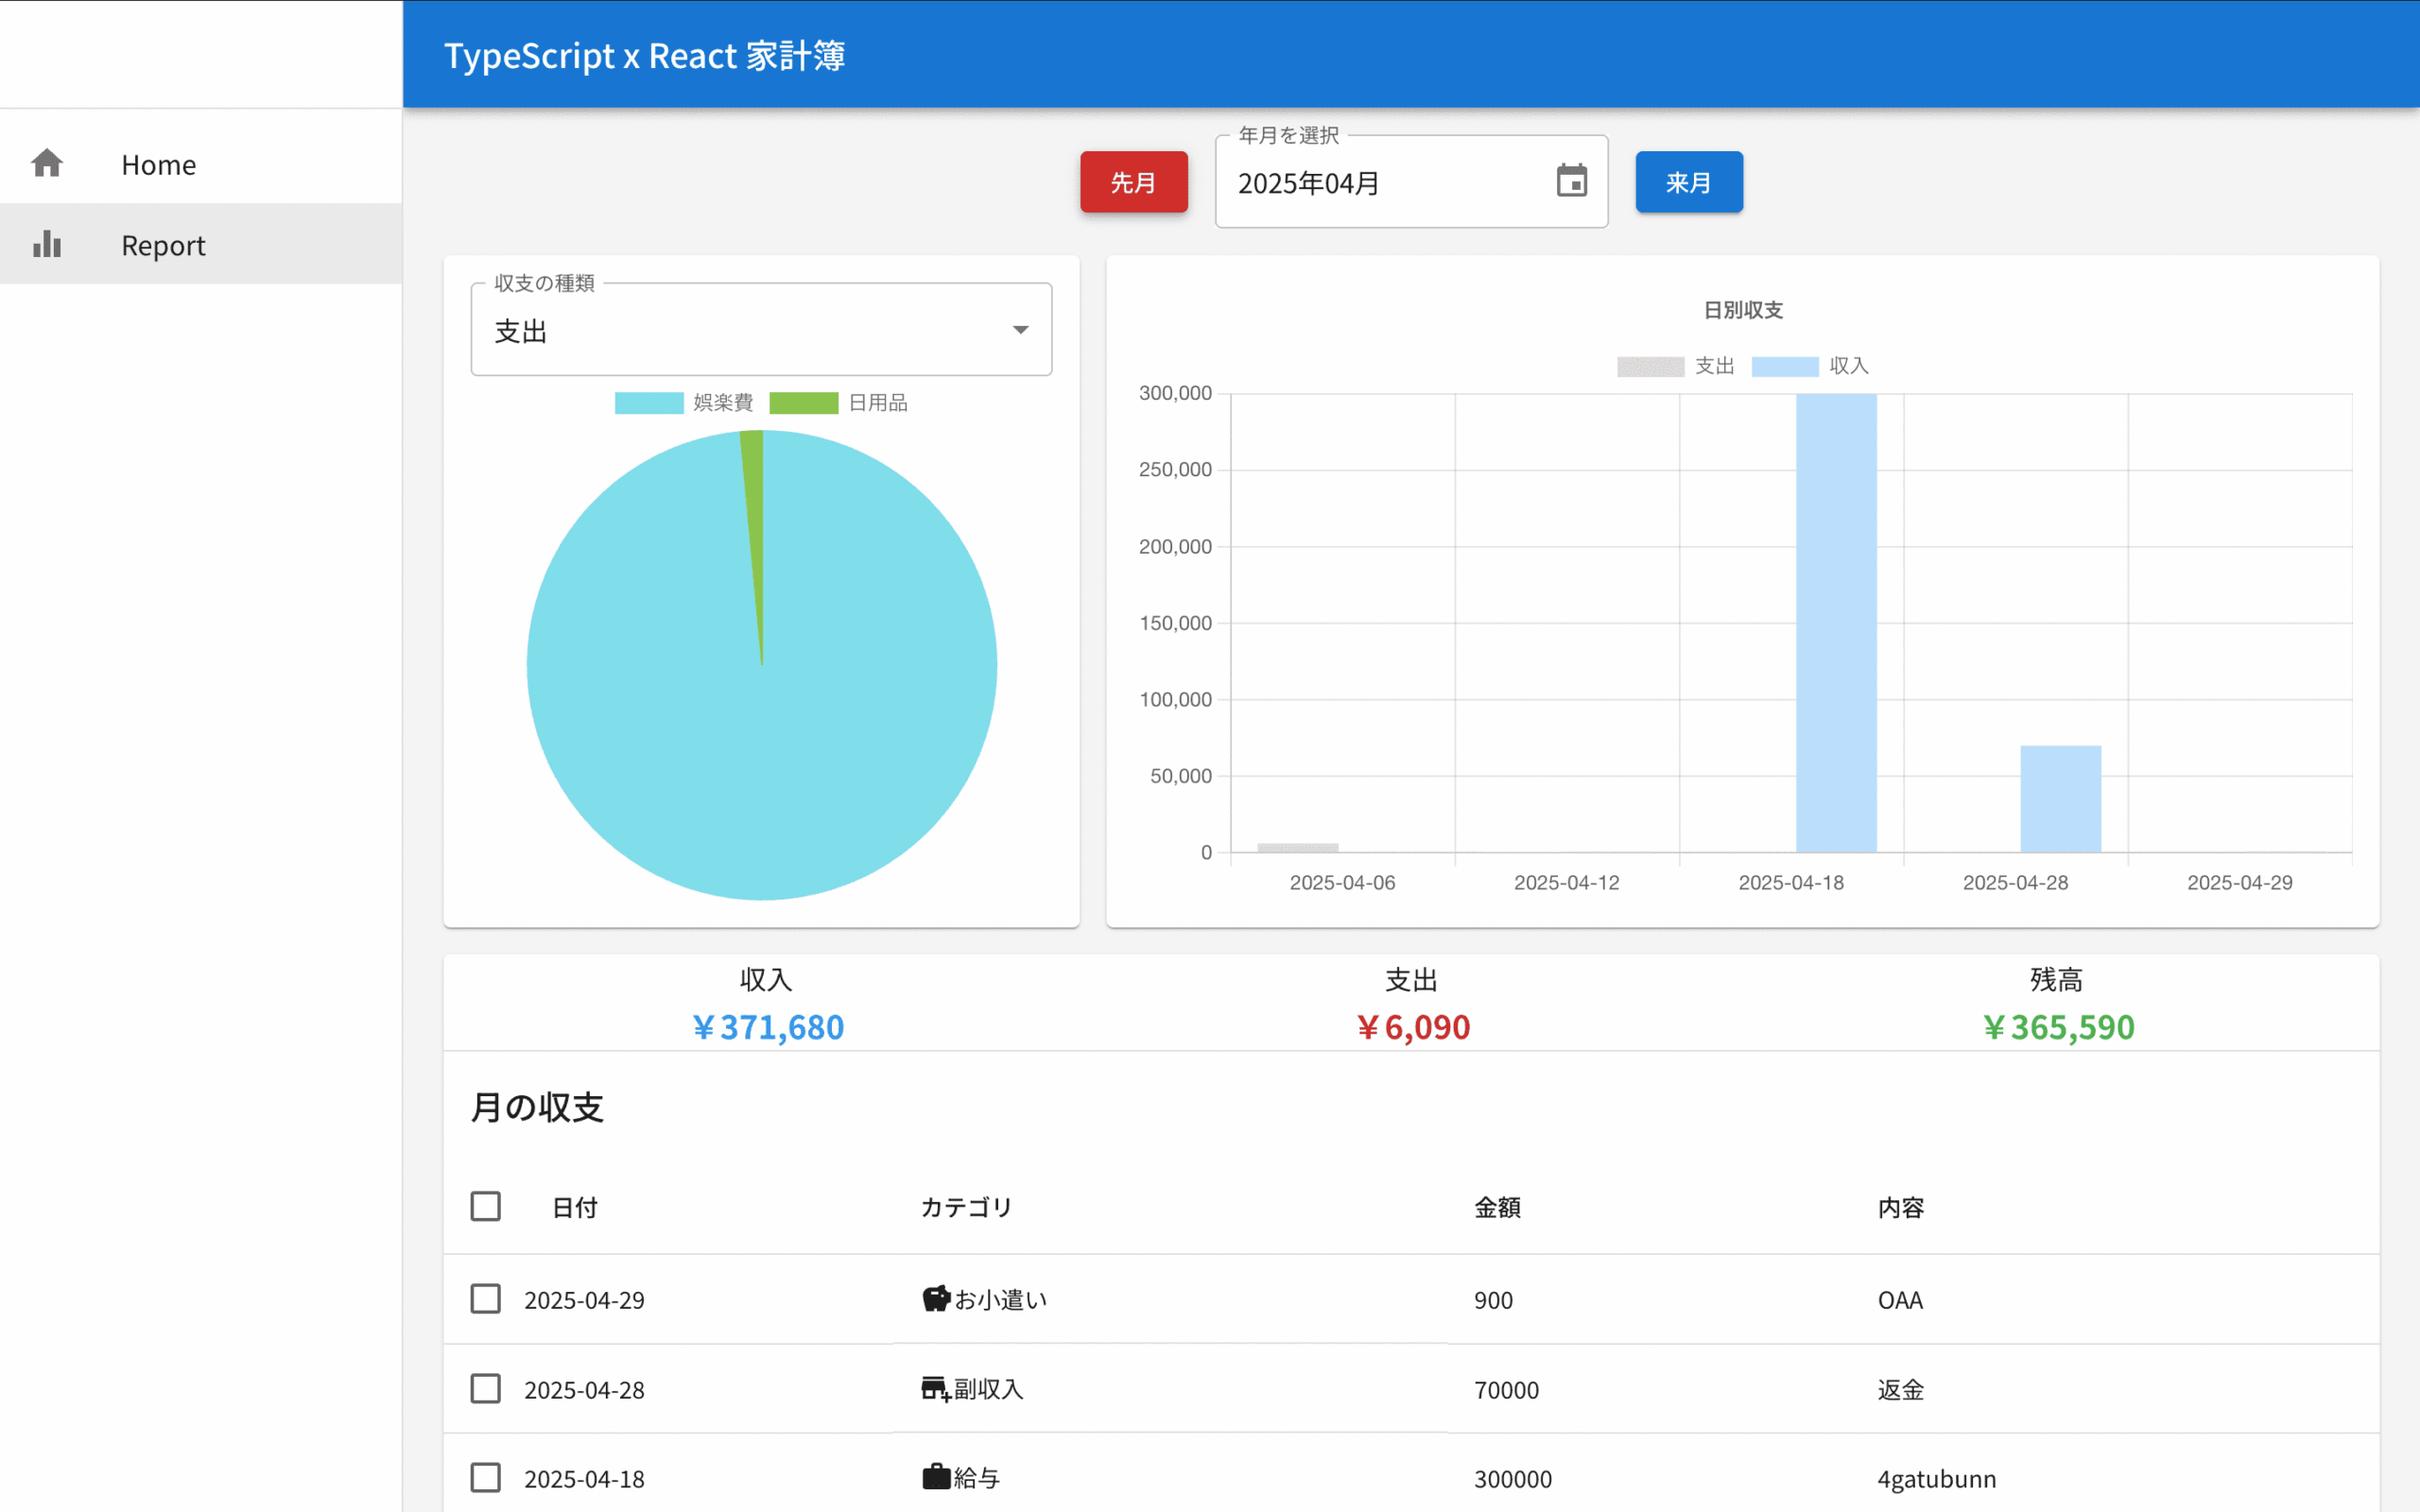
Task: Click the amount 70000 cell
Action: tap(1506, 1389)
